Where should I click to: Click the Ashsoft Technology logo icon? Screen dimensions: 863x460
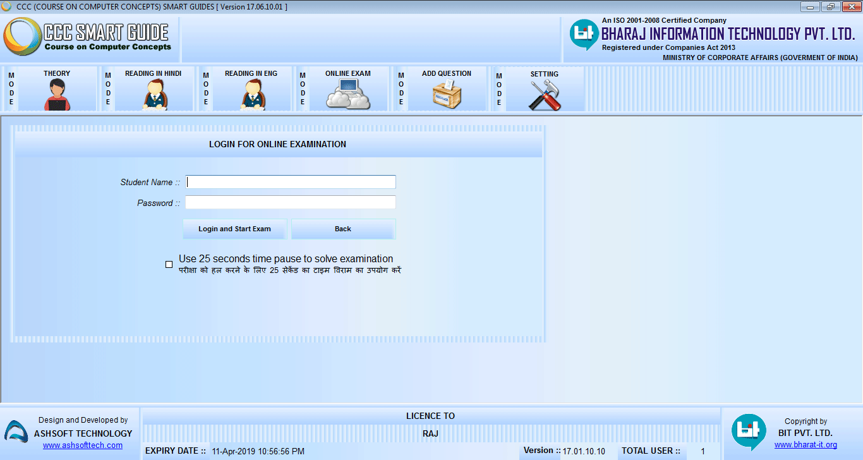[x=16, y=432]
